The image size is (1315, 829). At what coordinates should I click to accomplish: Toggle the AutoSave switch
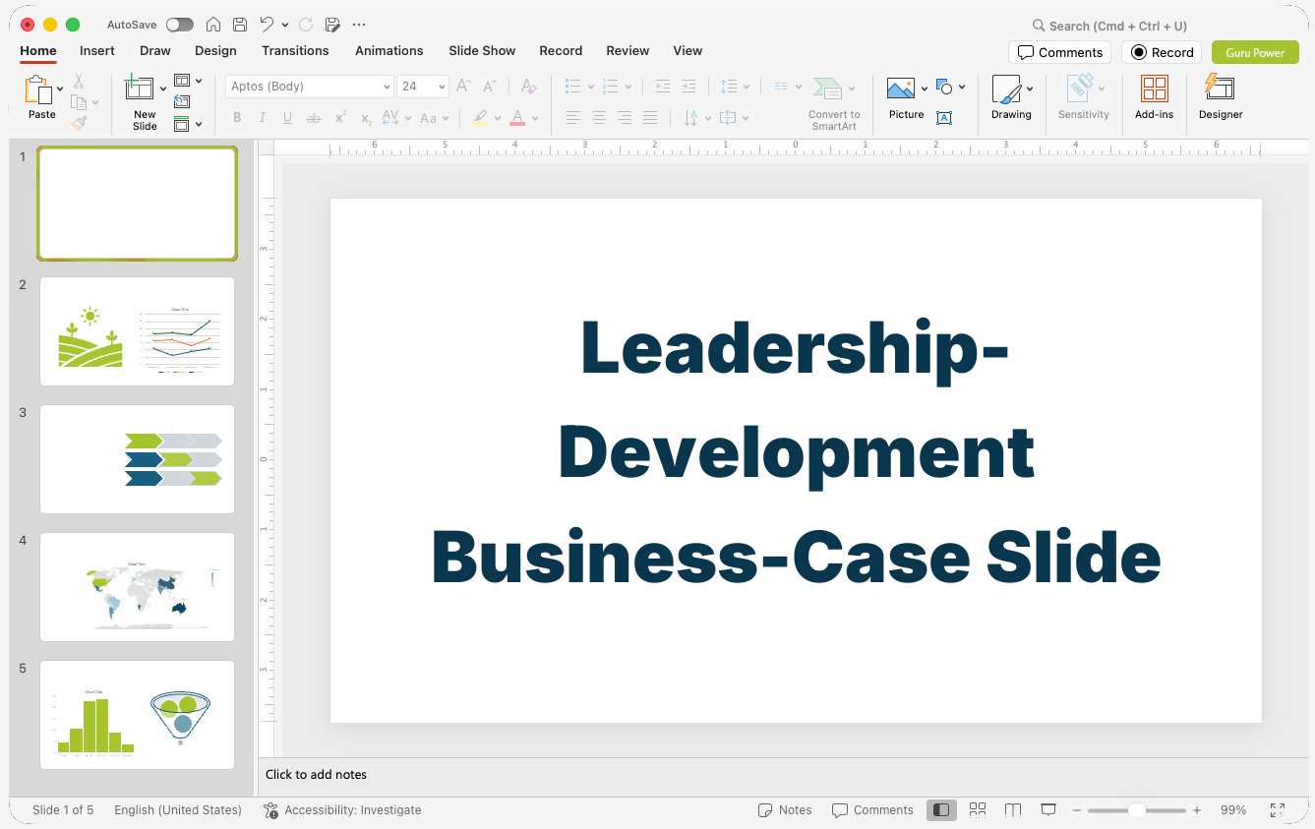[180, 25]
